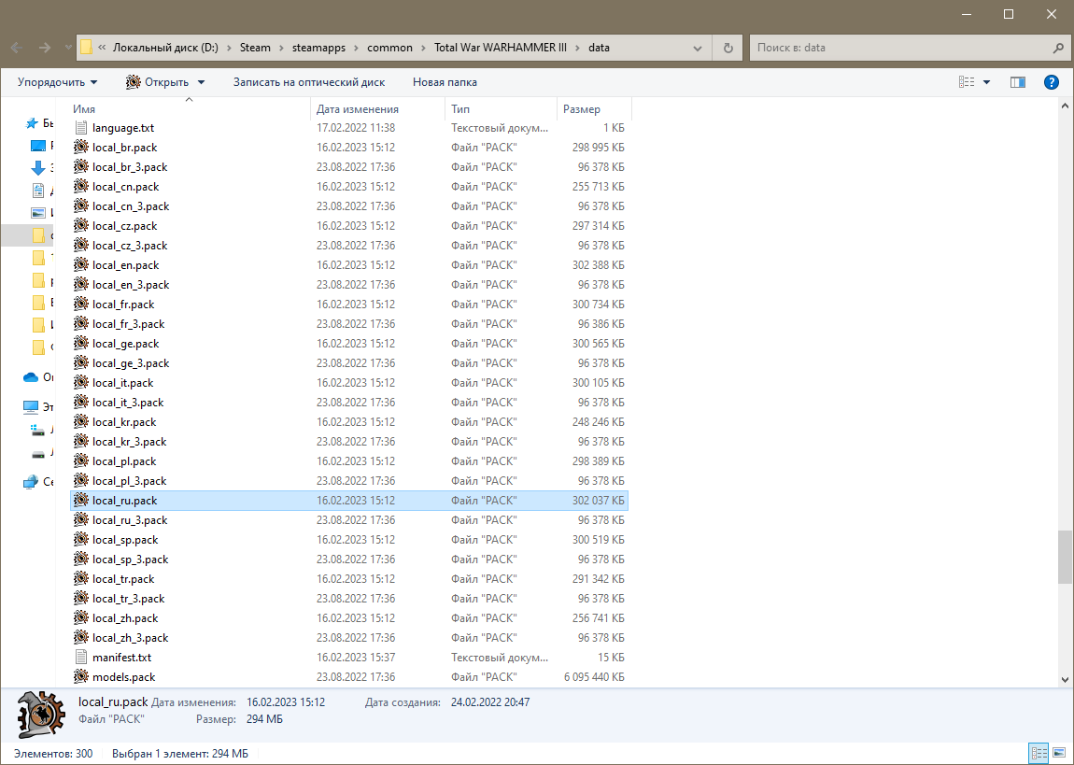Navigate to Локальный диск (D:) breadcrumb
This screenshot has width=1074, height=765.
coord(165,48)
